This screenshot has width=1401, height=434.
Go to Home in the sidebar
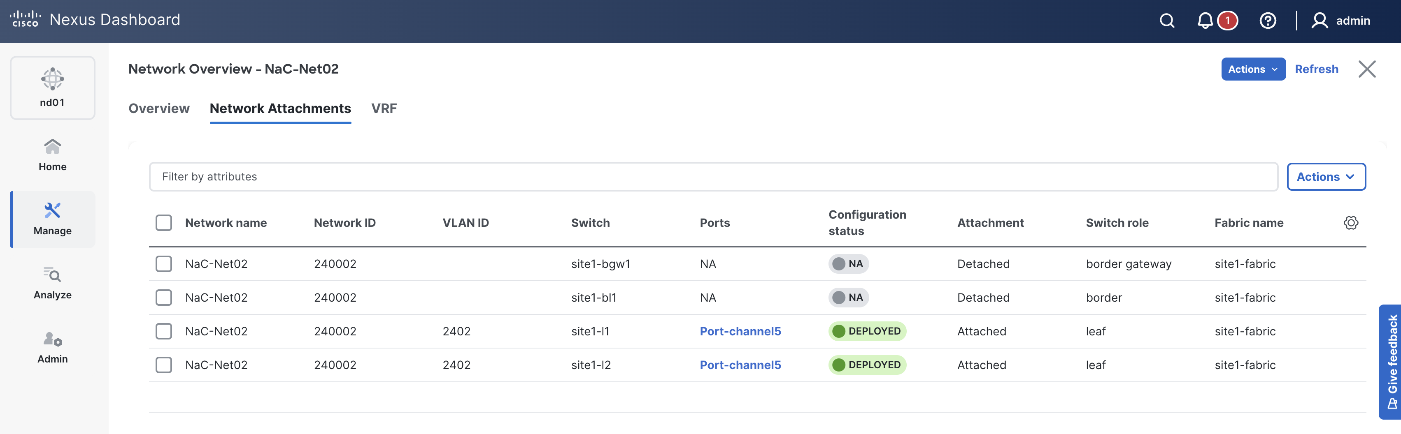tap(52, 155)
